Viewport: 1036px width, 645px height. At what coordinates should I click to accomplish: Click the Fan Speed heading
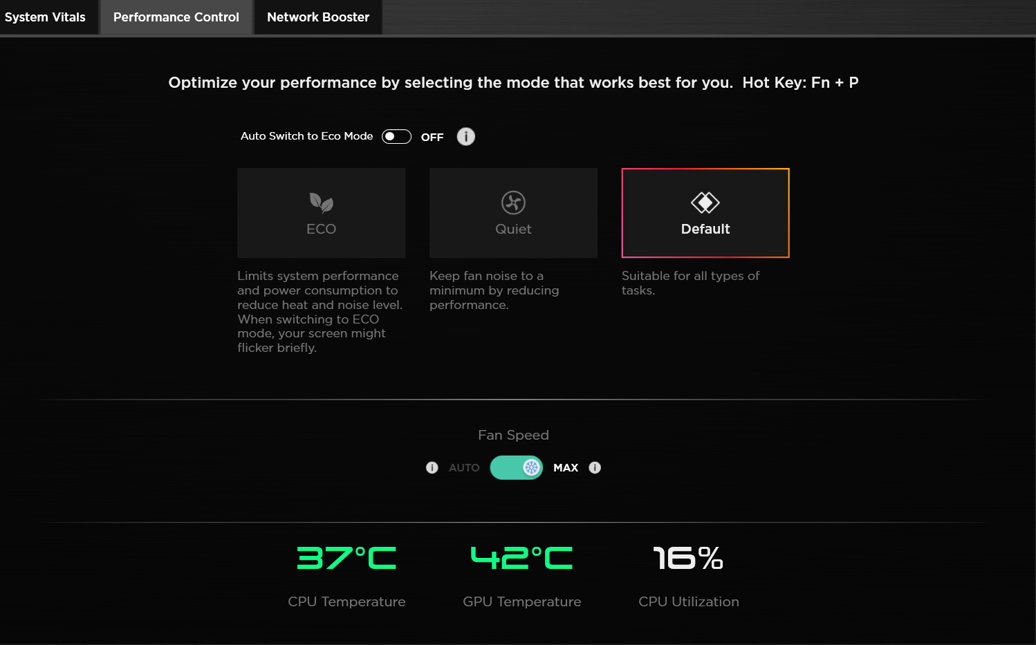[513, 435]
